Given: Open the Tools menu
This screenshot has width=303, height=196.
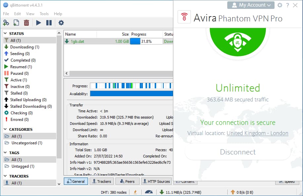Looking at the screenshot, I should tap(44, 14).
